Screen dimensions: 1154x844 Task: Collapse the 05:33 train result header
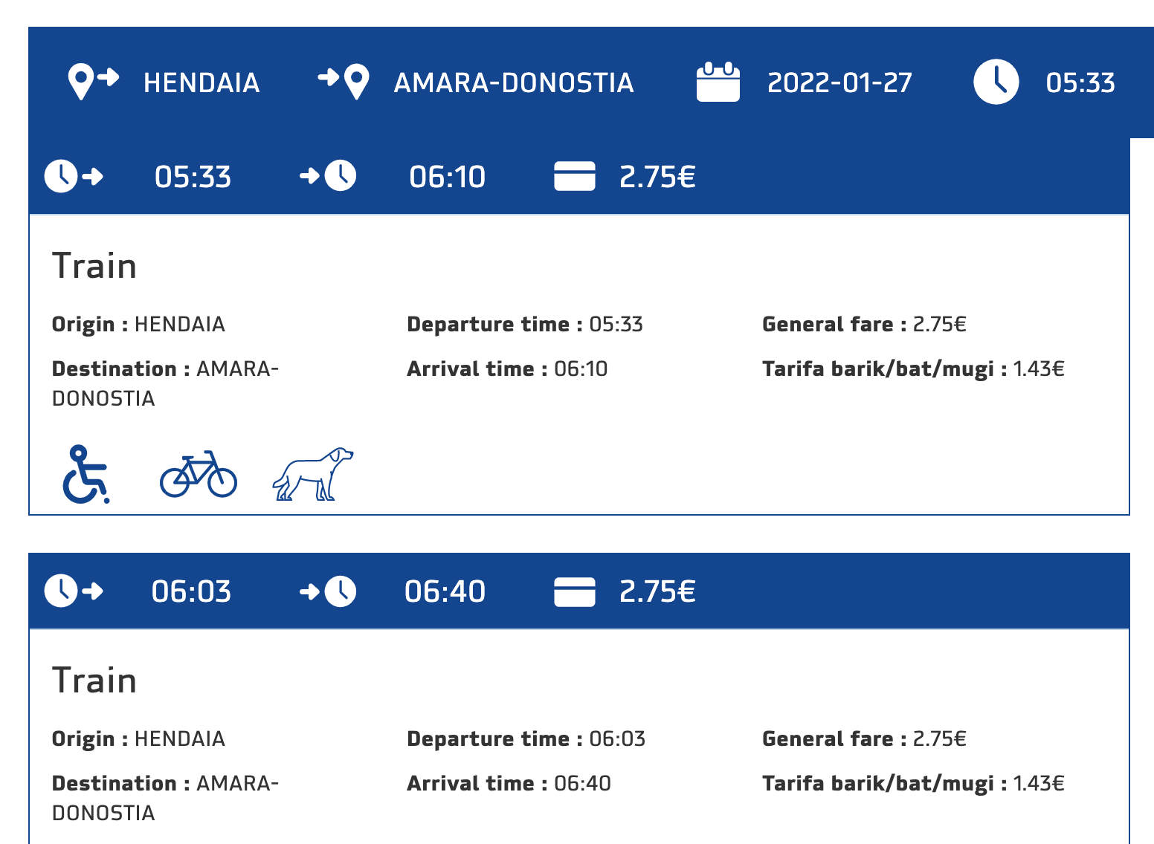[x=892, y=177]
